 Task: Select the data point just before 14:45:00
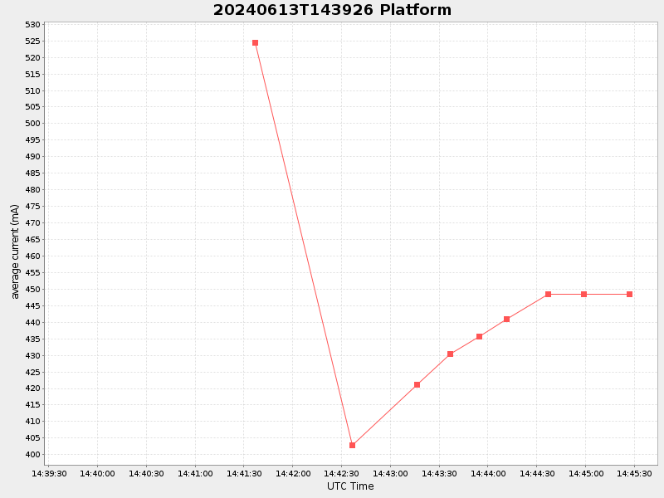[x=584, y=295]
